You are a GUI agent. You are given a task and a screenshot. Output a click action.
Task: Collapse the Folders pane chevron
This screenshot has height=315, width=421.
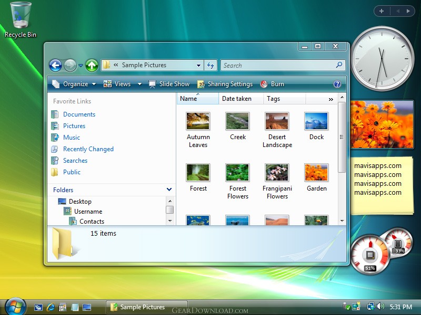pyautogui.click(x=169, y=190)
